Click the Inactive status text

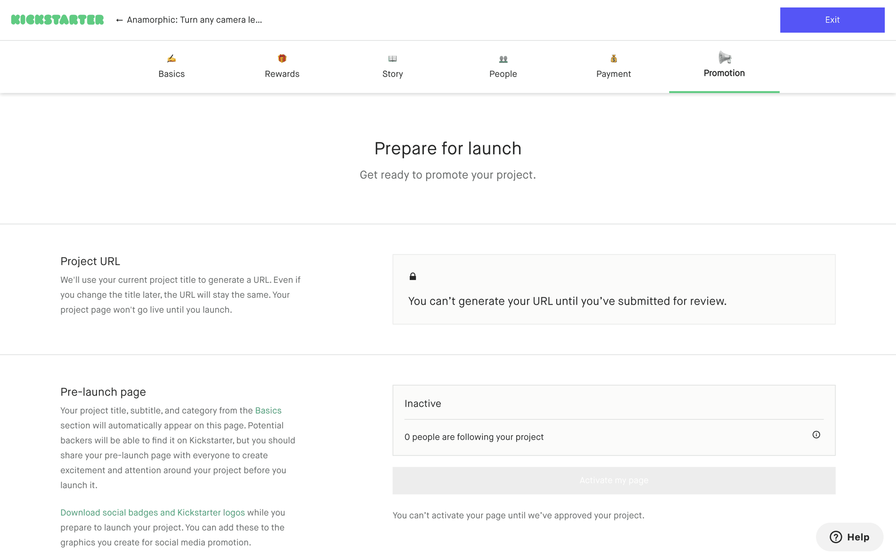[423, 404]
